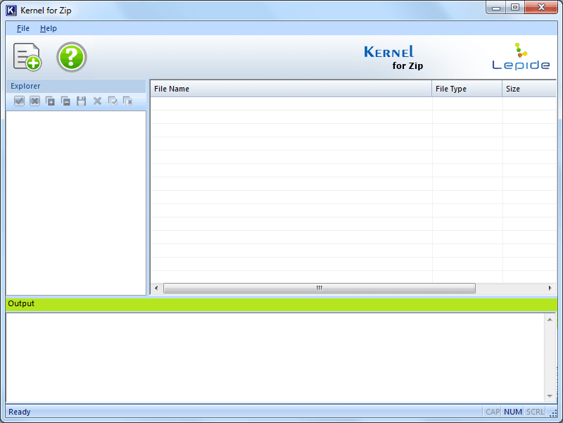The height and width of the screenshot is (423, 563).
Task: Click the expand all plus icon in Explorer toolbar
Action: (x=50, y=101)
